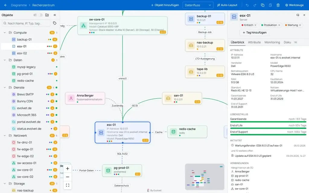Select backup-01 in object tree

click(30, 40)
